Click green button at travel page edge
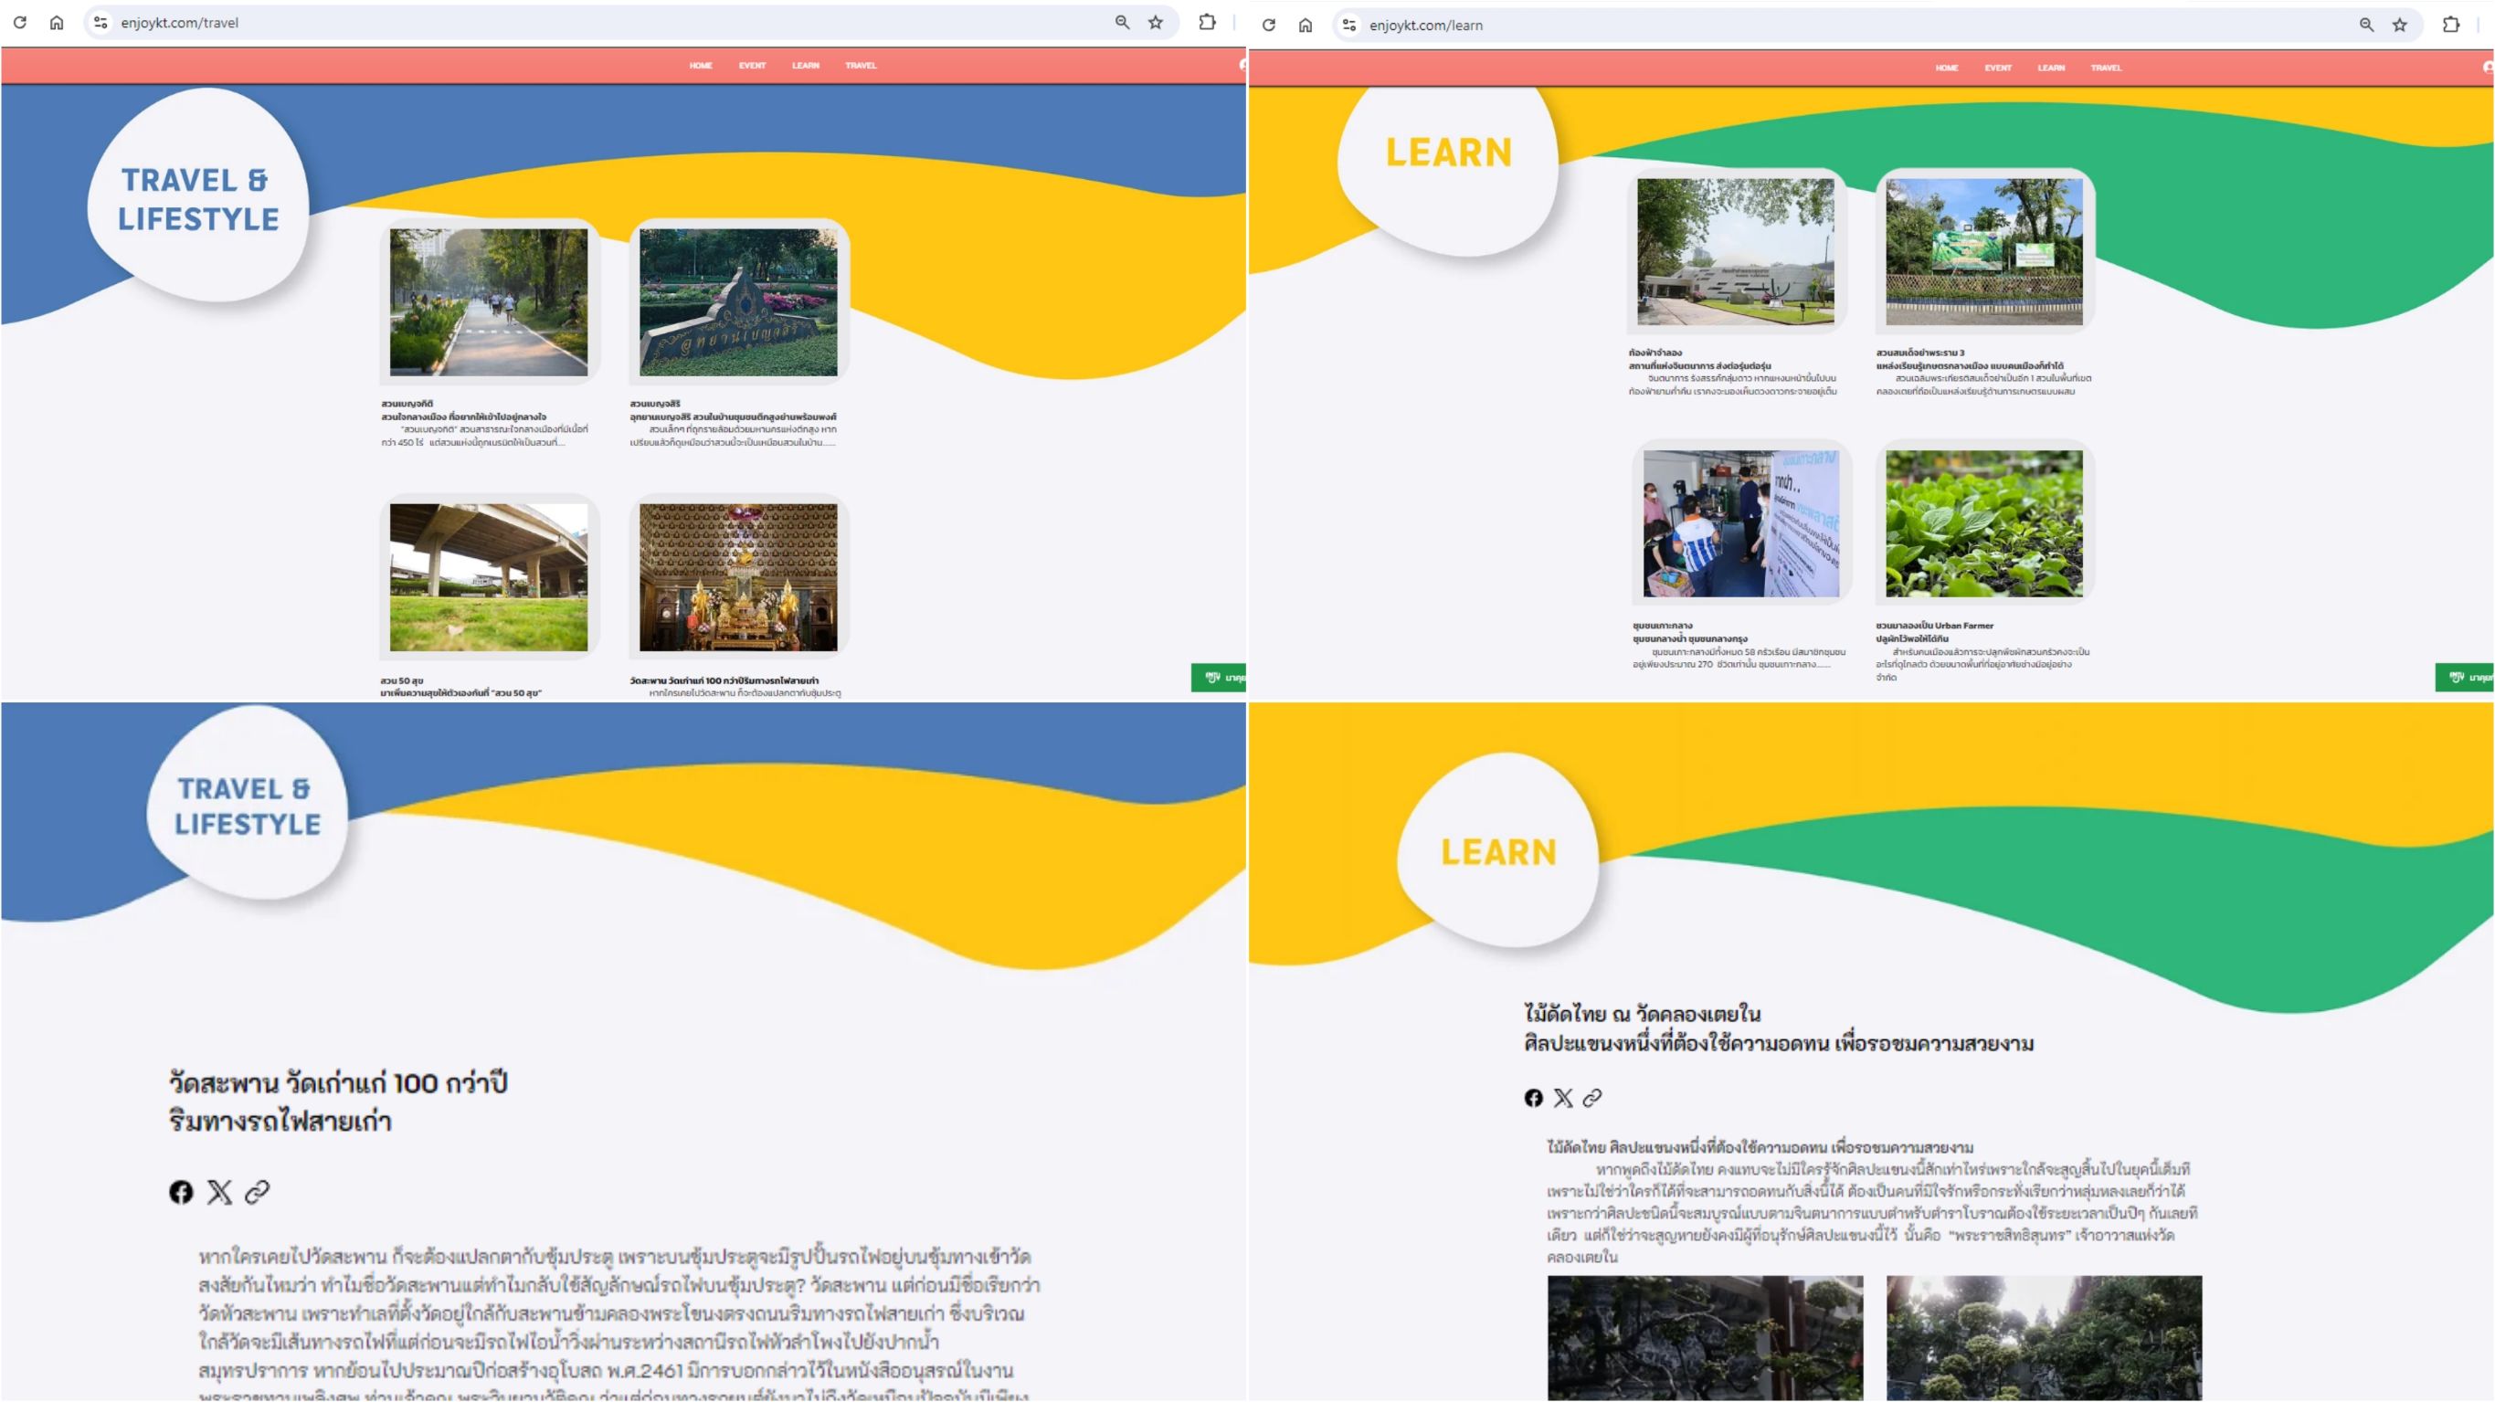This screenshot has height=1402, width=2495. point(1220,678)
